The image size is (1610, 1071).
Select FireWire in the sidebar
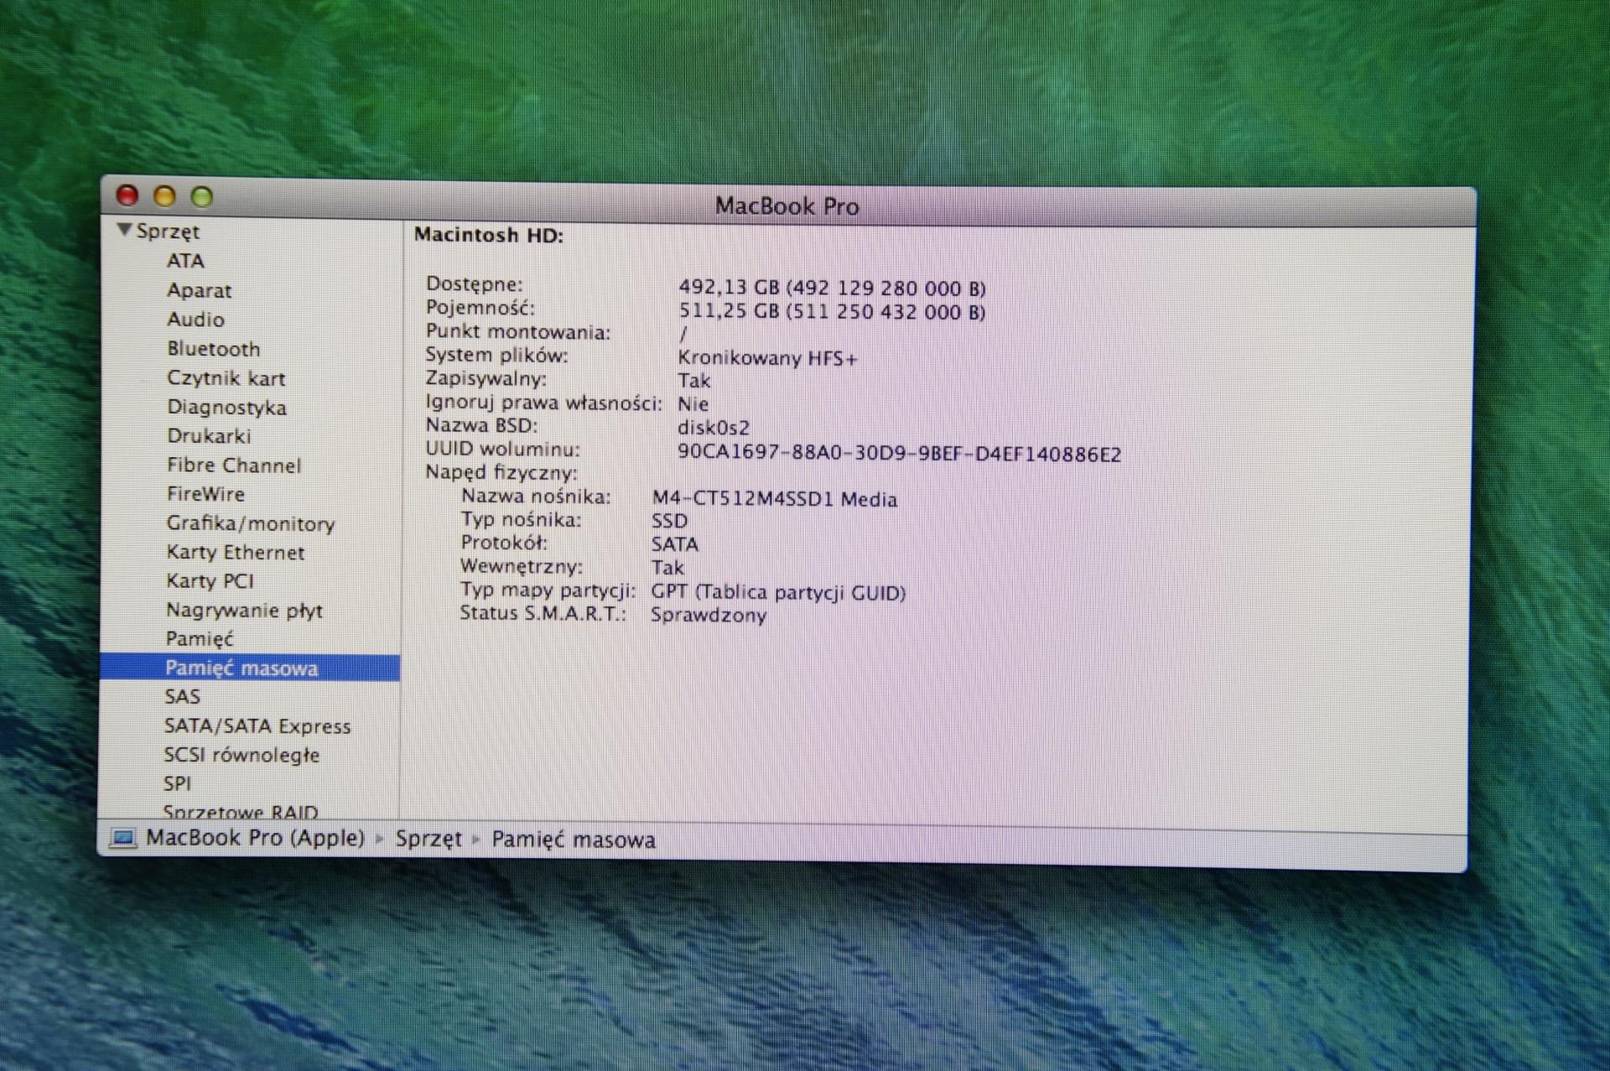[x=205, y=494]
